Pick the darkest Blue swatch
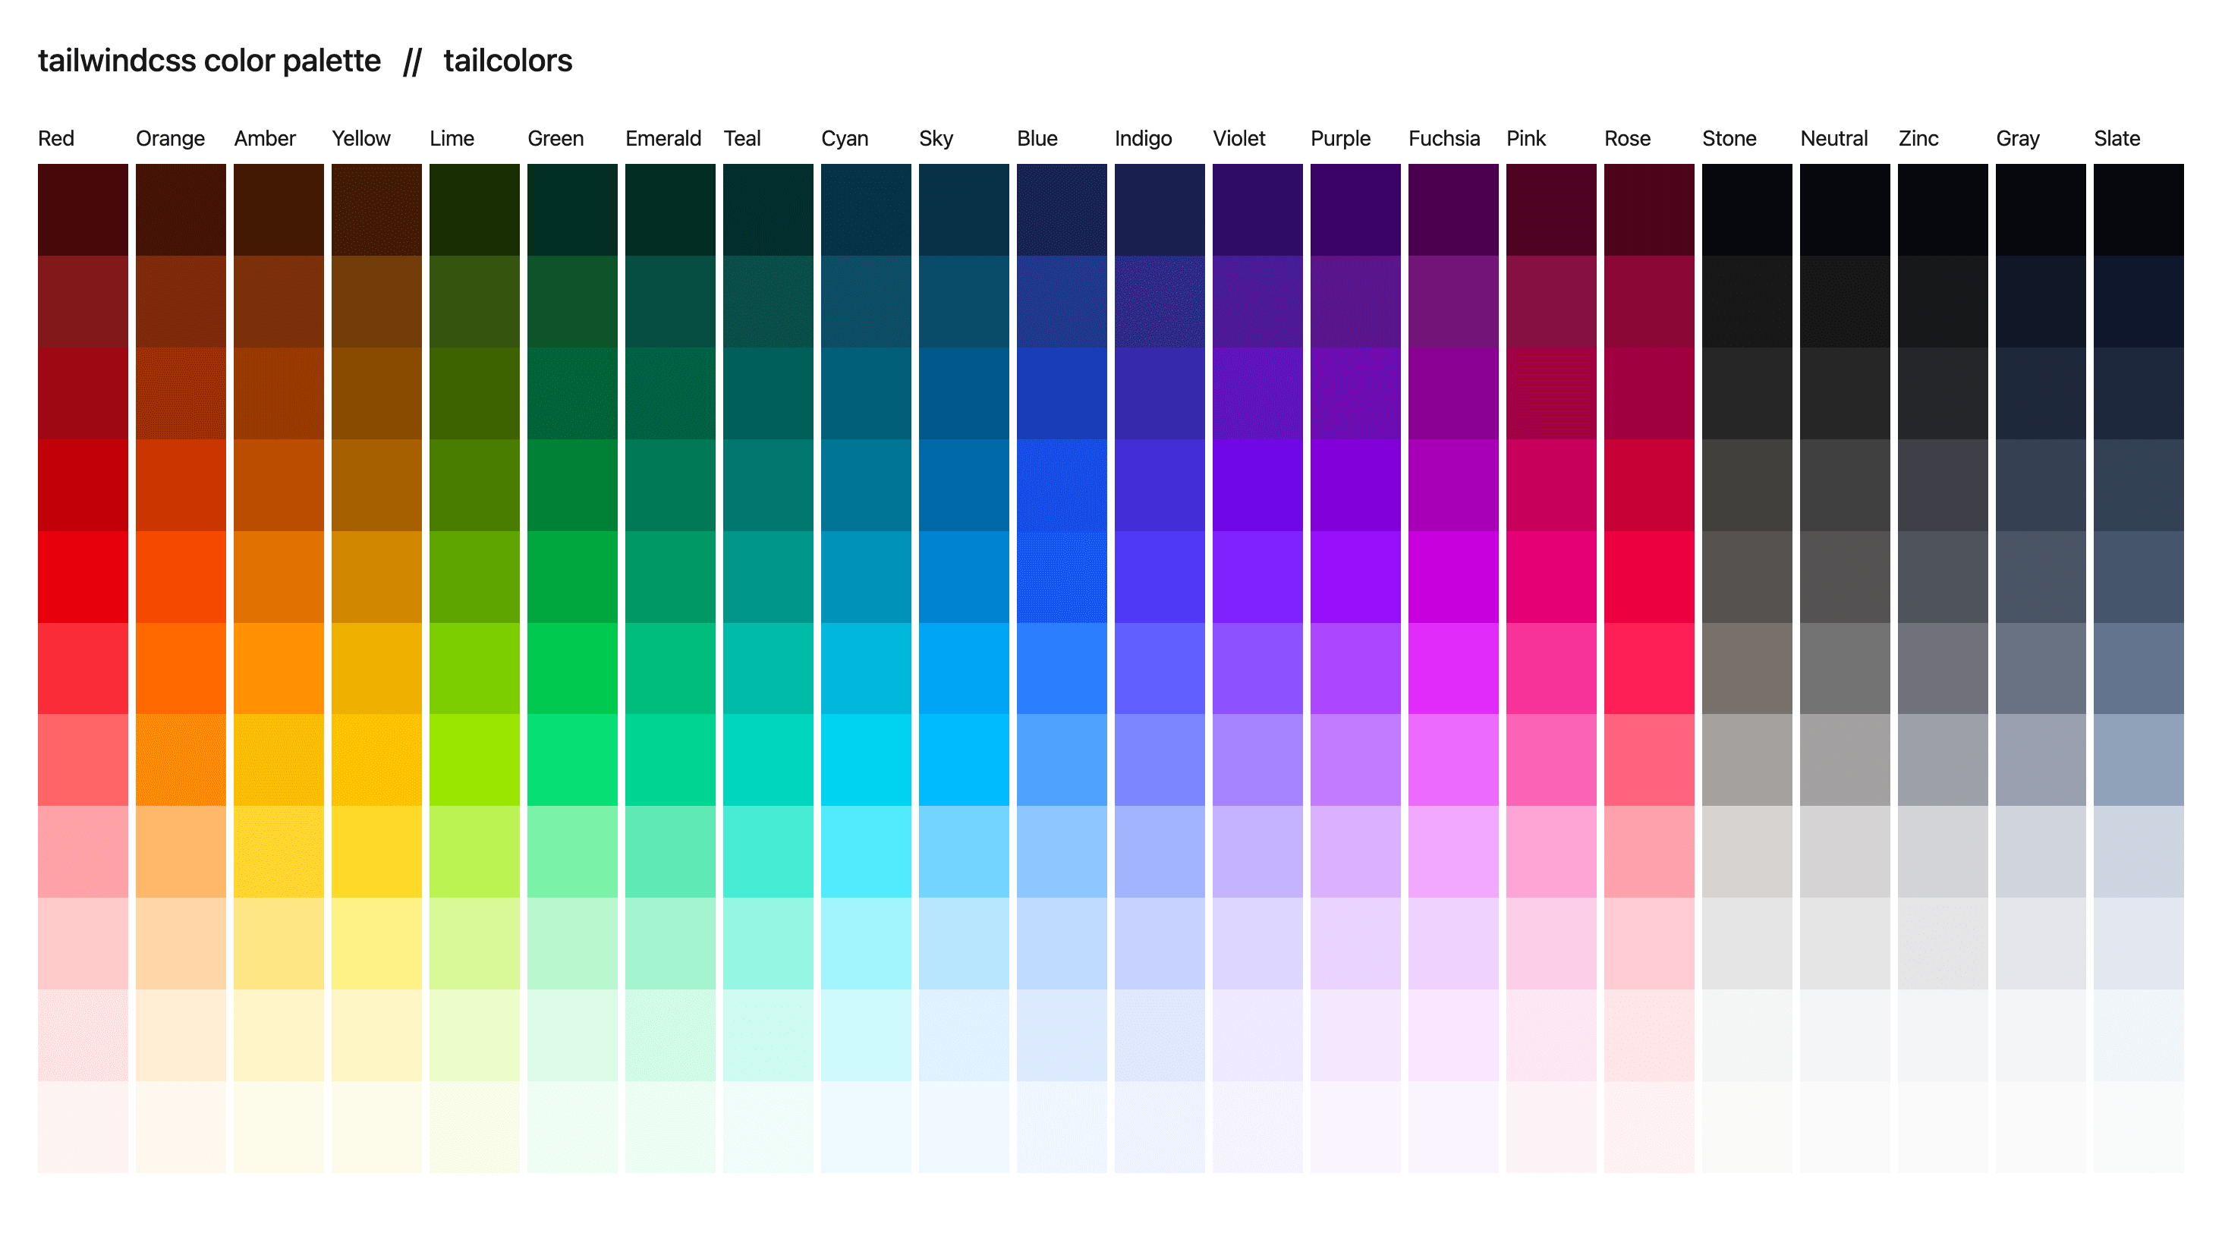Viewport: 2222px width, 1255px height. click(x=1062, y=209)
